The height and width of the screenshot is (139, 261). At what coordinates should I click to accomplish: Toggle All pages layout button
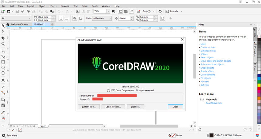[x=75, y=18]
